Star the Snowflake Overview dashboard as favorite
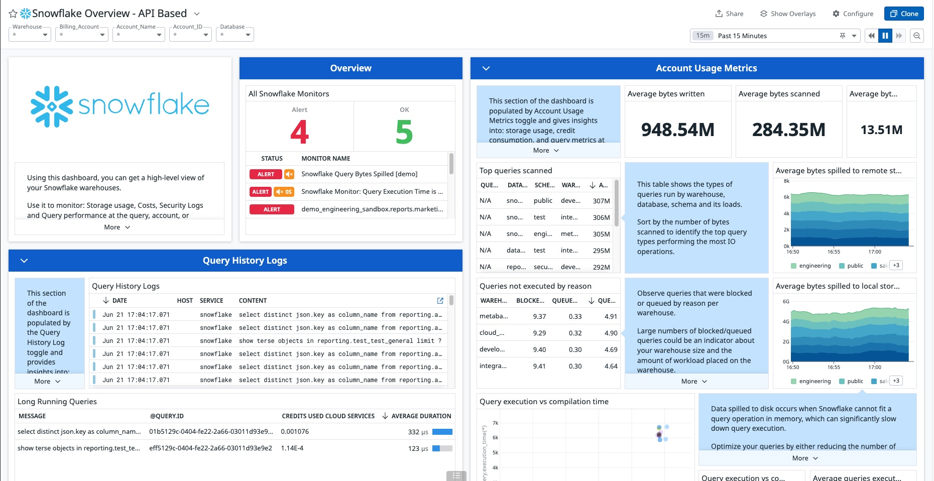 click(x=13, y=14)
